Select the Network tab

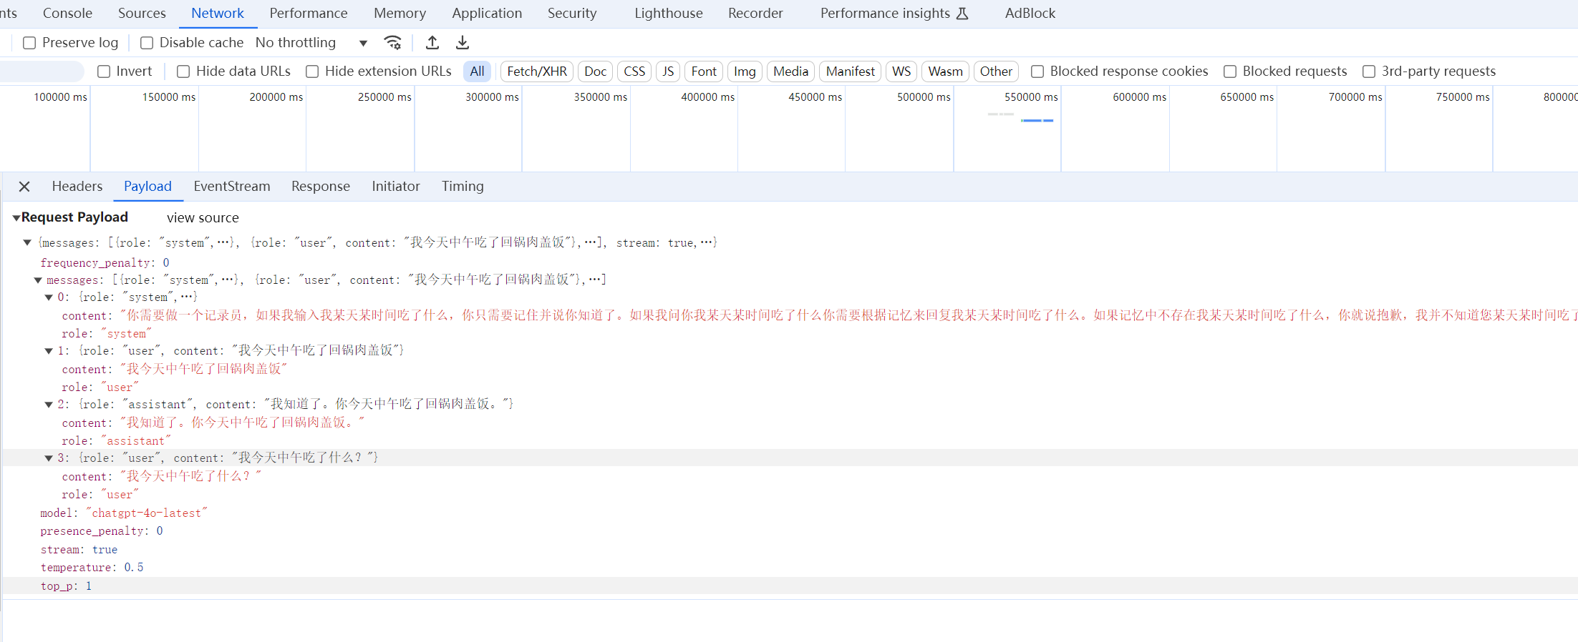point(218,14)
